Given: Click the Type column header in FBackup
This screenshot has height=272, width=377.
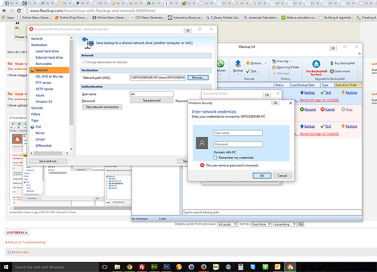Looking at the screenshot, I should [x=327, y=85].
